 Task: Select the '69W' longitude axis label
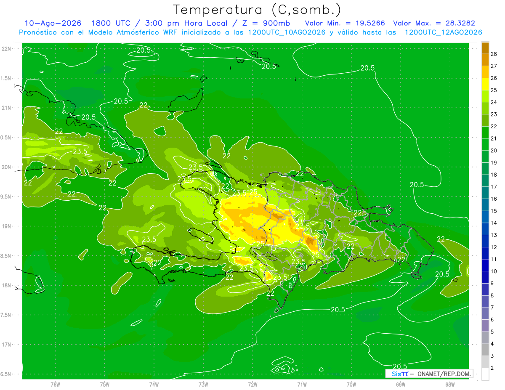400,385
